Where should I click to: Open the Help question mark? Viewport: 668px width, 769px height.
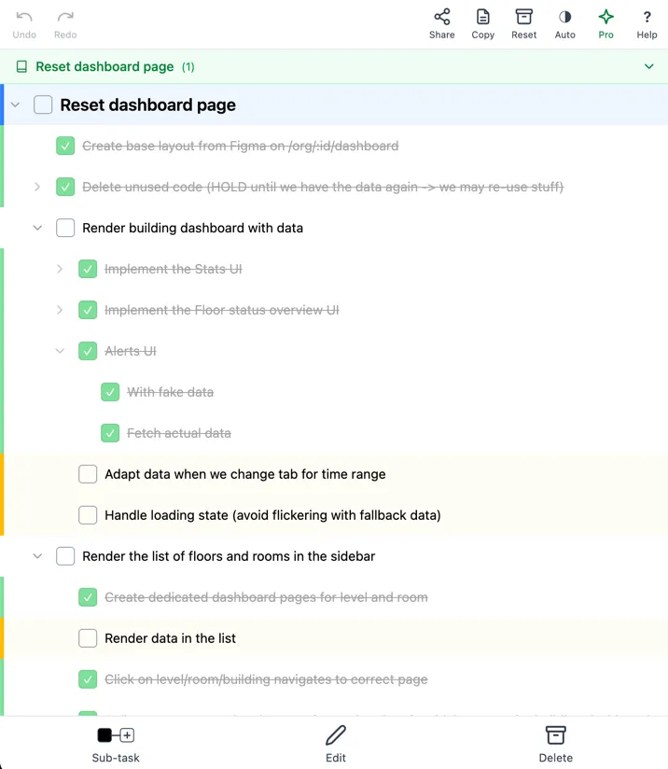(x=647, y=18)
